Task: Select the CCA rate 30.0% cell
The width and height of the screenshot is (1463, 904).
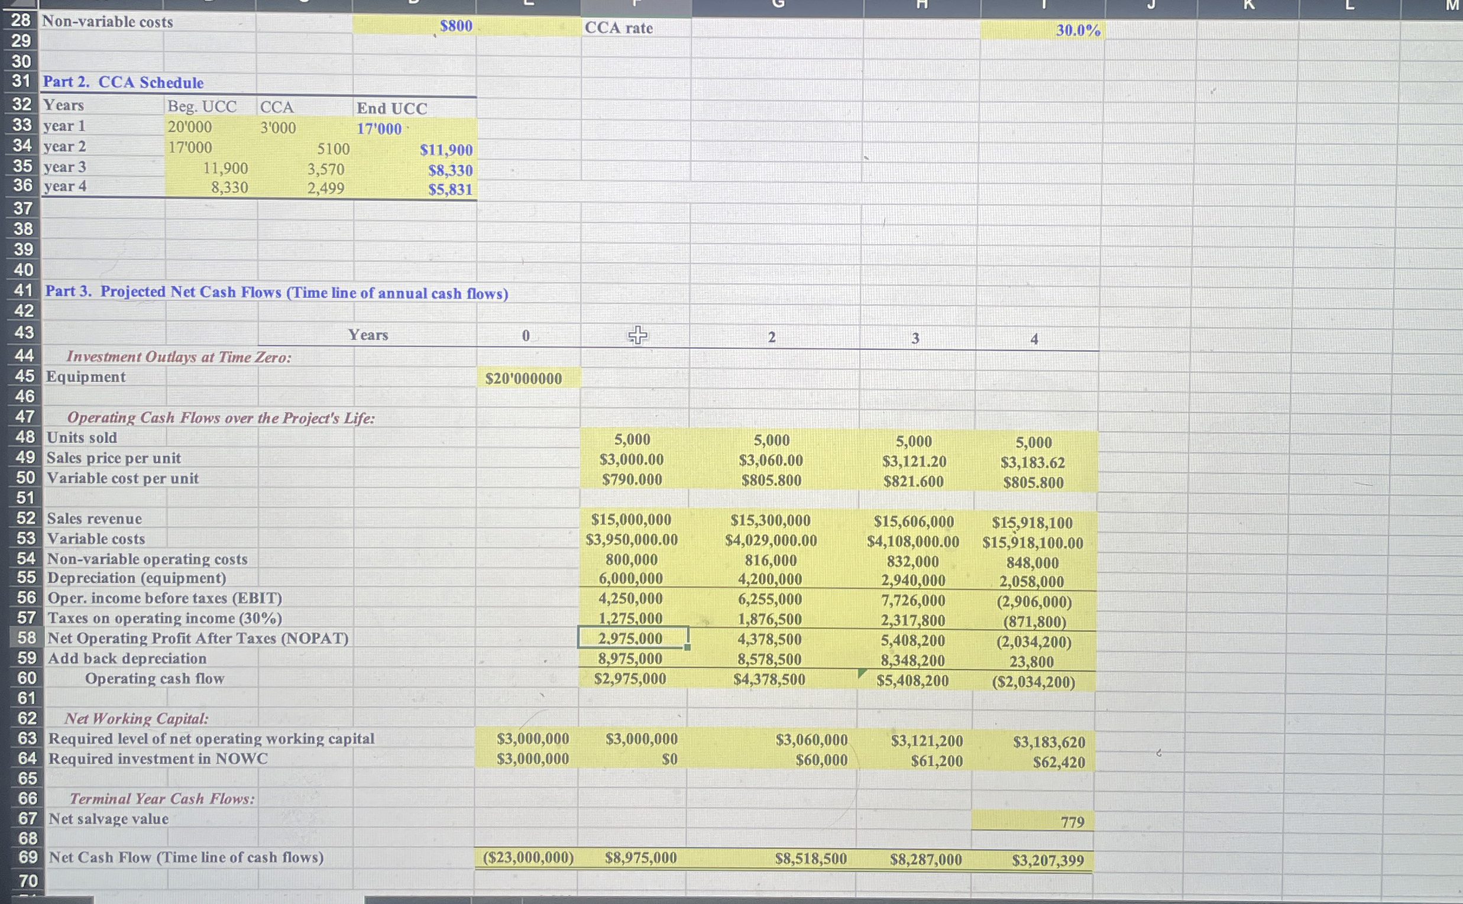Action: coord(1077,31)
